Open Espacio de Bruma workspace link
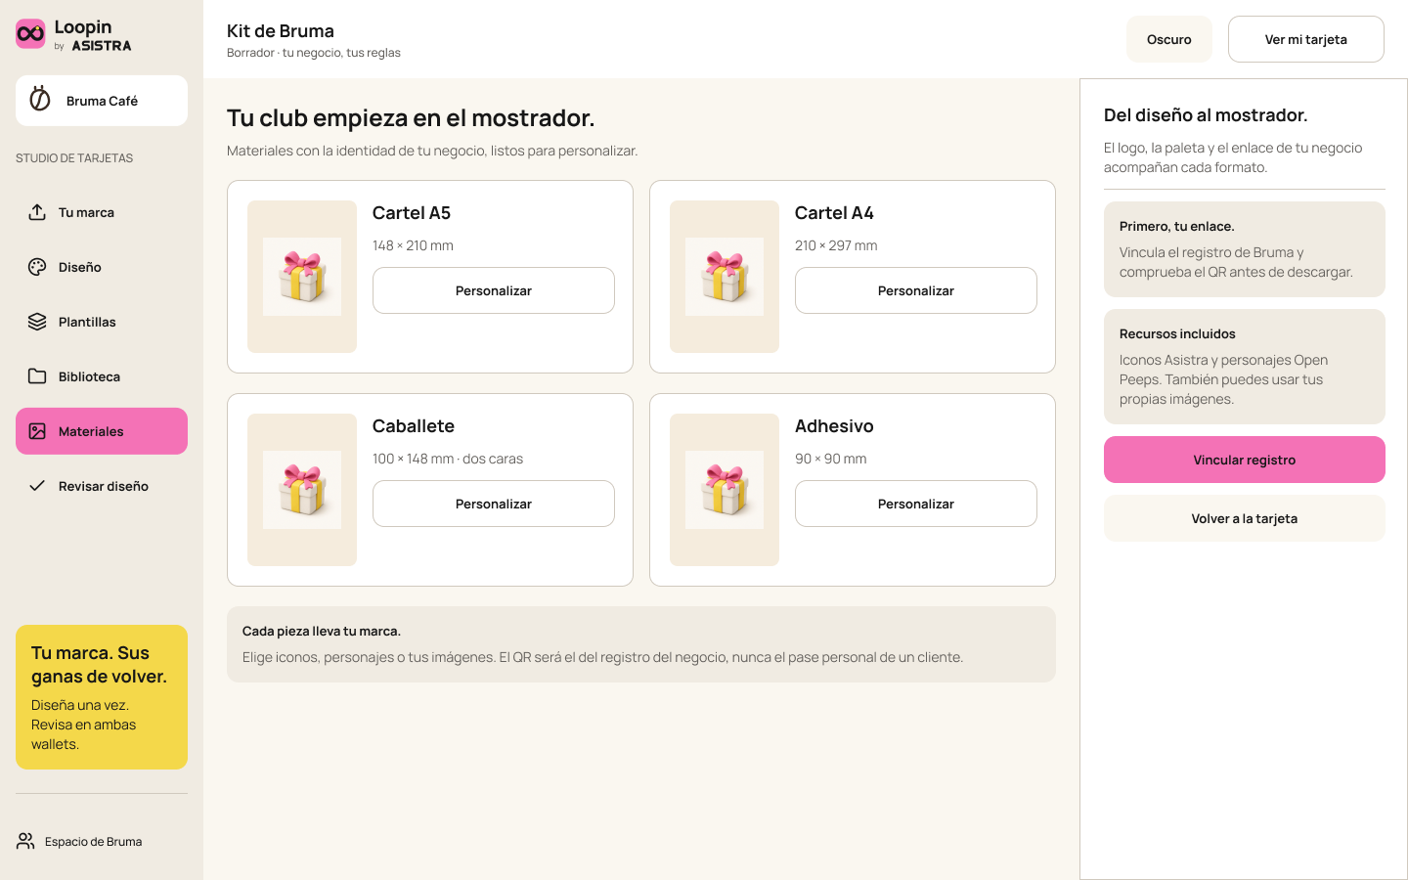Screen dimensions: 1408x880 [79, 841]
